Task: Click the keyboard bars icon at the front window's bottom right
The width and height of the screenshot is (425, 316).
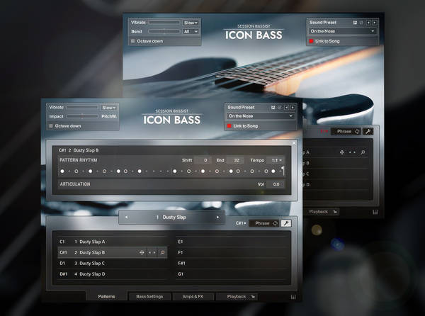Action: tap(293, 297)
